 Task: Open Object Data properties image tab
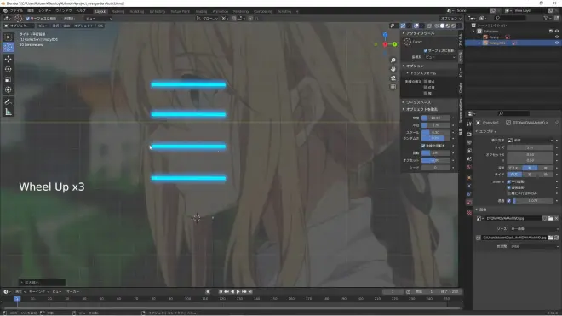pos(469,203)
